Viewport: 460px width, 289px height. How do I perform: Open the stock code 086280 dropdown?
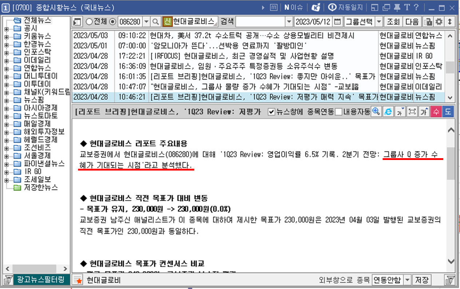[x=146, y=22]
